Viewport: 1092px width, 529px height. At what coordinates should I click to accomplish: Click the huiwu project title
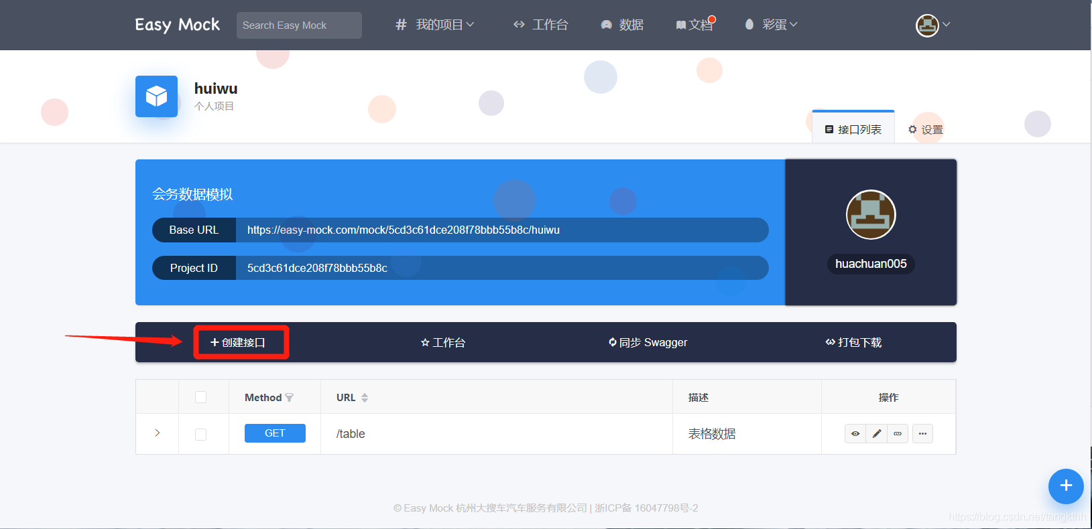216,88
